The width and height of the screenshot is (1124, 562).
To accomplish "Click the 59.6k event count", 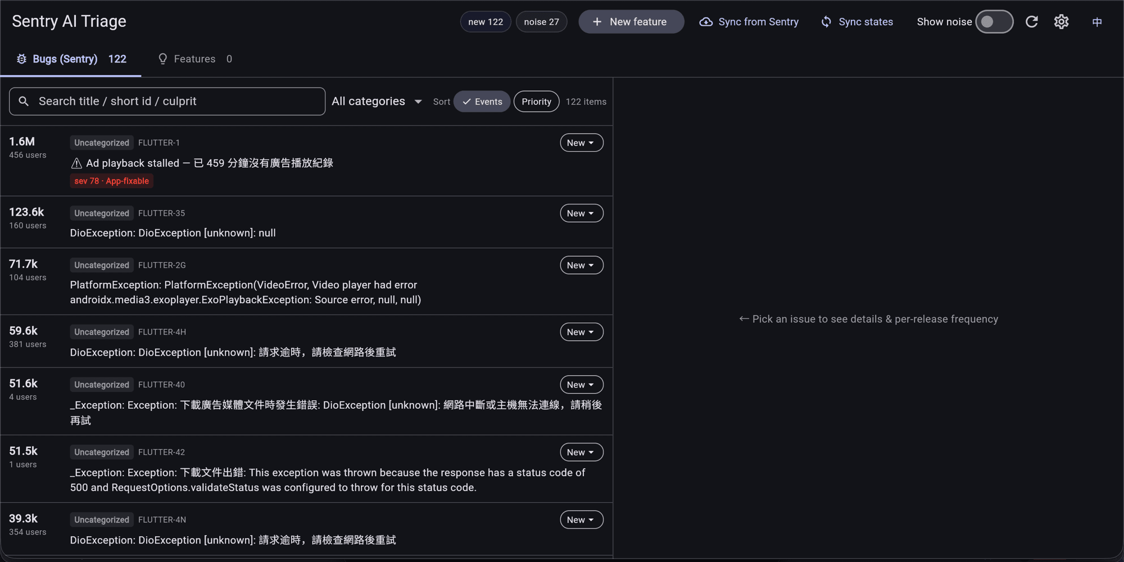I will click(23, 331).
